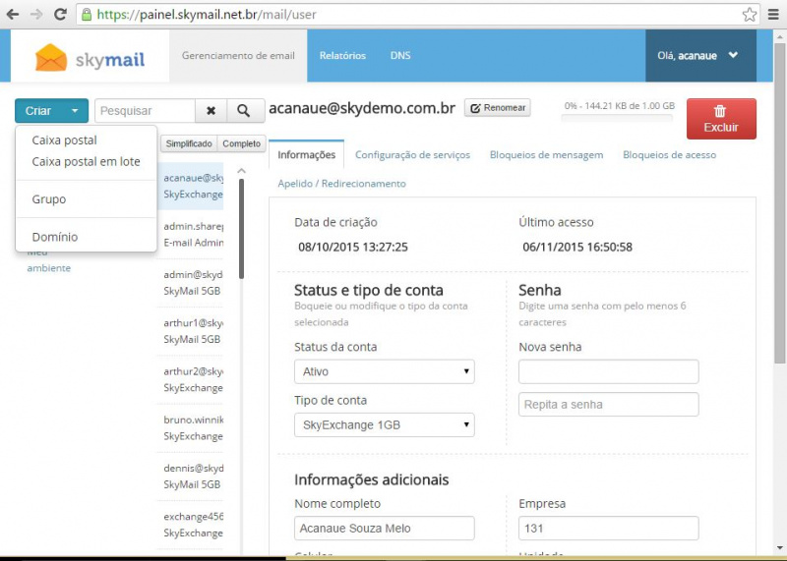Select the dennis@skyd account row
This screenshot has width=787, height=561.
tap(191, 477)
